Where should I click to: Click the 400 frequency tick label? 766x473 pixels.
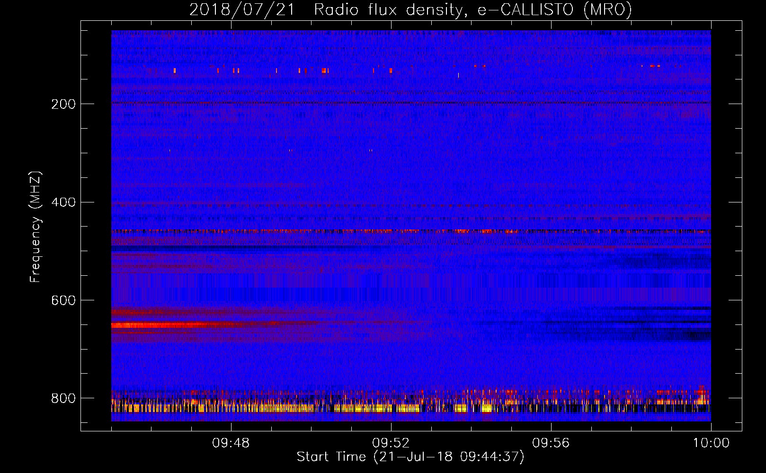[63, 202]
